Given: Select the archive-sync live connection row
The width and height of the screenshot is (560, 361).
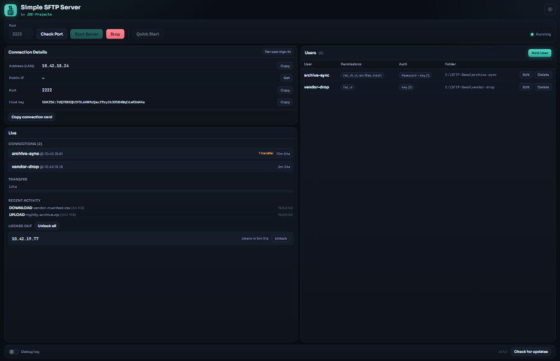Looking at the screenshot, I should (x=151, y=153).
